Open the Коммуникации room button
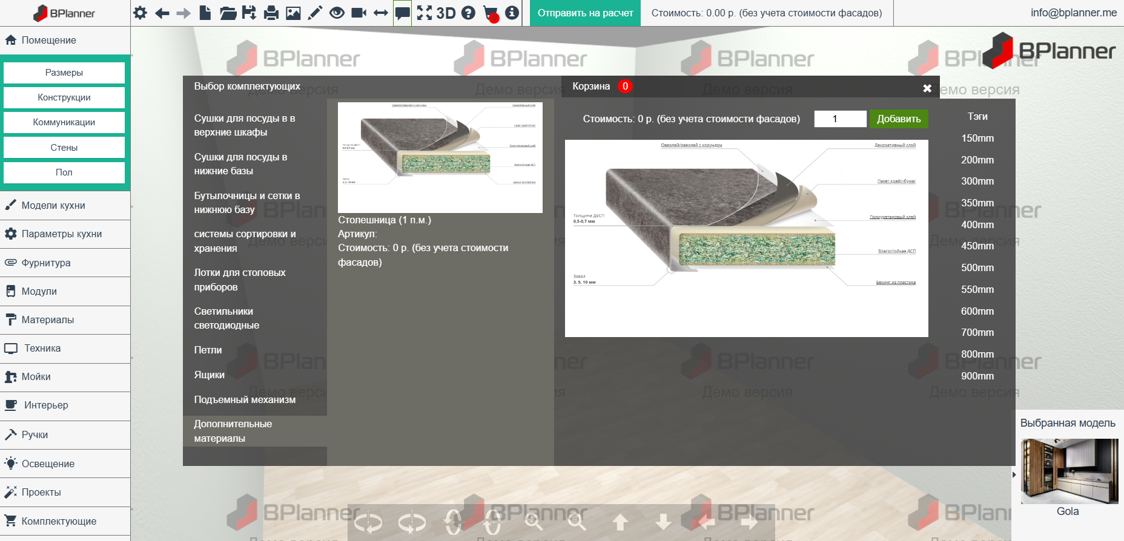The width and height of the screenshot is (1124, 541). tap(64, 122)
